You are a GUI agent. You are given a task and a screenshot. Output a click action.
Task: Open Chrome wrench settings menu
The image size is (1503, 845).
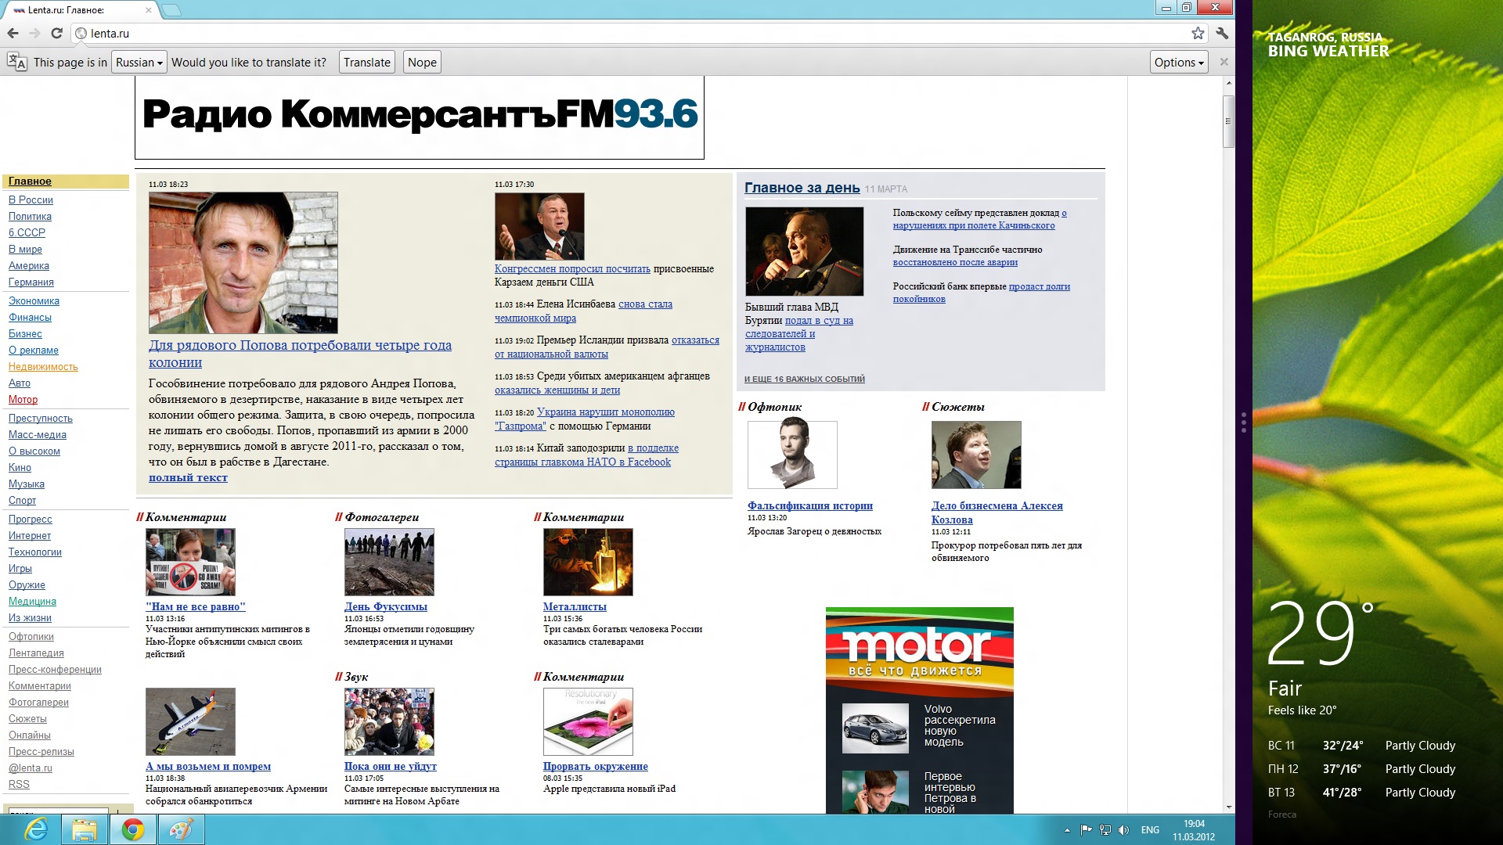[x=1222, y=33]
